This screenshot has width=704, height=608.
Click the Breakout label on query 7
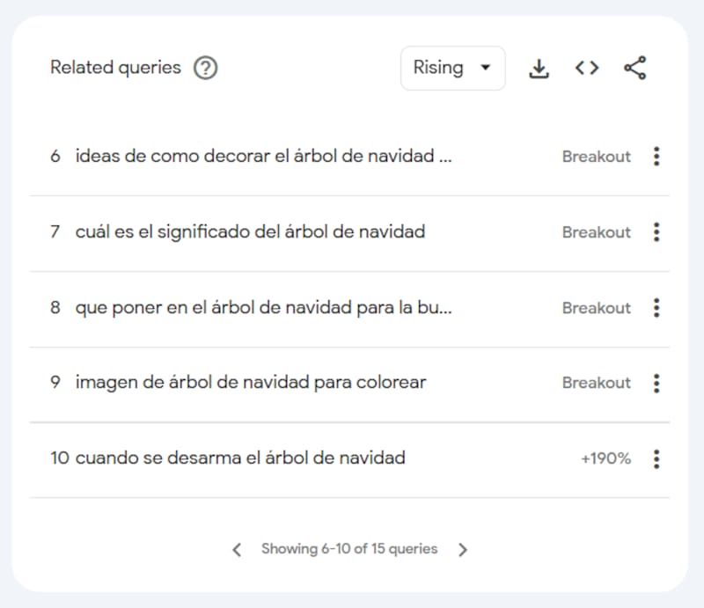point(596,232)
